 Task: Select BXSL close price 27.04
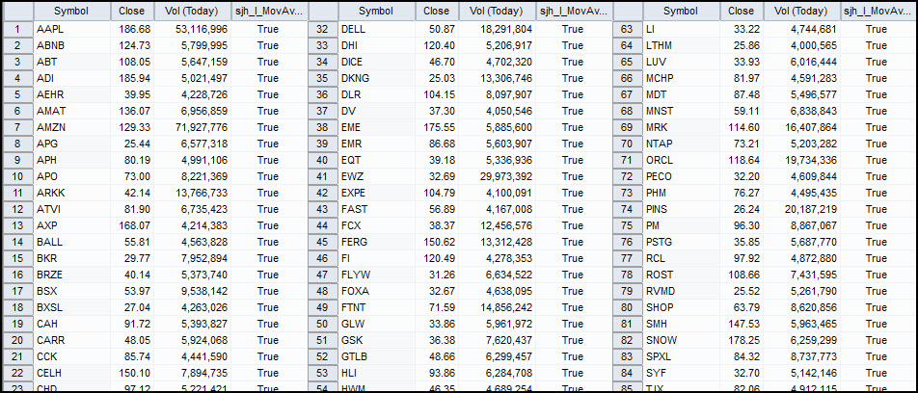coord(132,307)
